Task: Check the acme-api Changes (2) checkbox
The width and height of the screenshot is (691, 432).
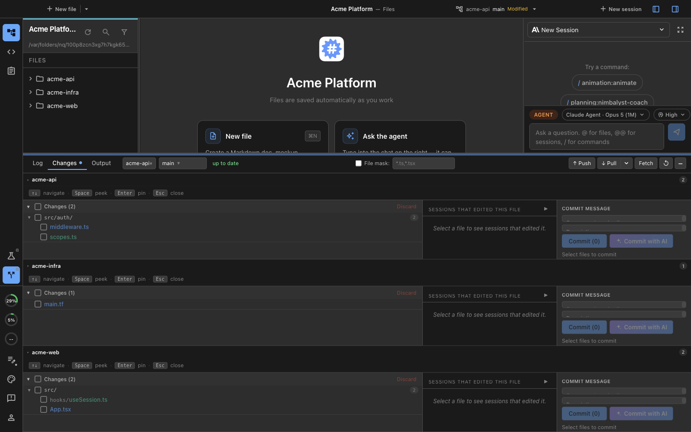Action: (38, 206)
